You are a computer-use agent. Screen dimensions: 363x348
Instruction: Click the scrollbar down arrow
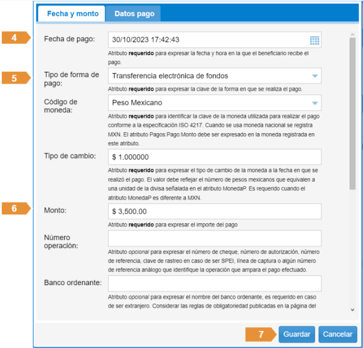352,310
